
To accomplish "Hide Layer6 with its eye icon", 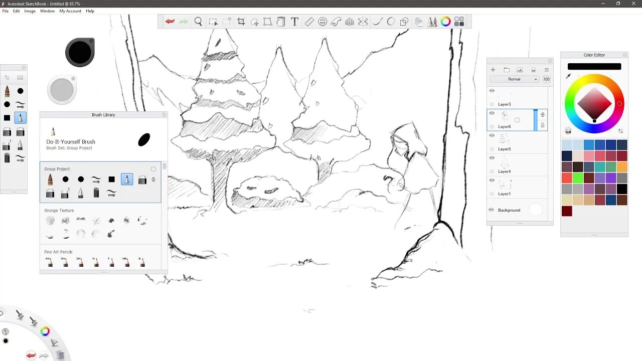I will 492,113.
